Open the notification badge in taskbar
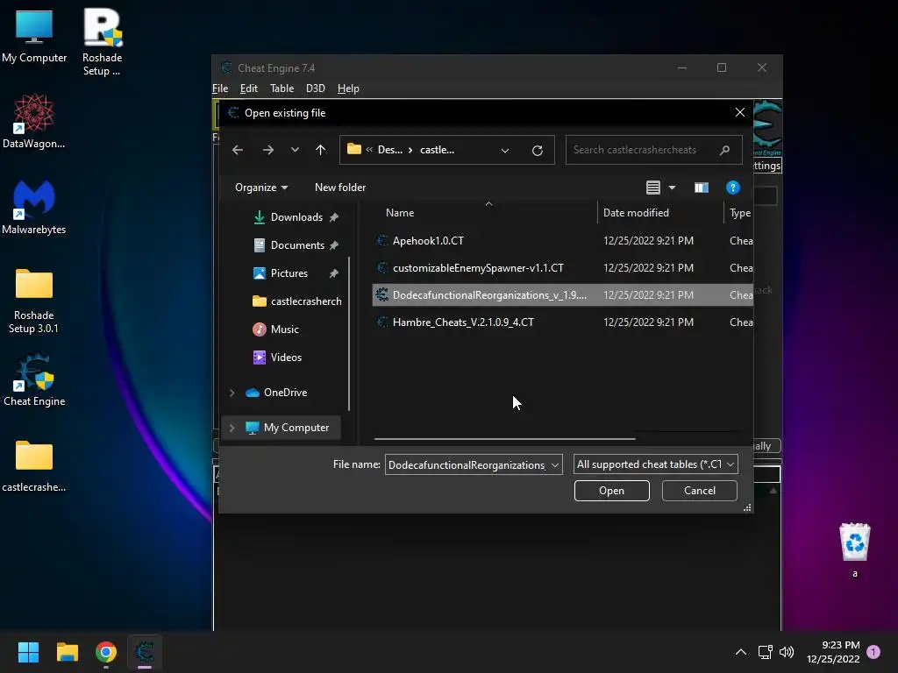 (x=873, y=652)
